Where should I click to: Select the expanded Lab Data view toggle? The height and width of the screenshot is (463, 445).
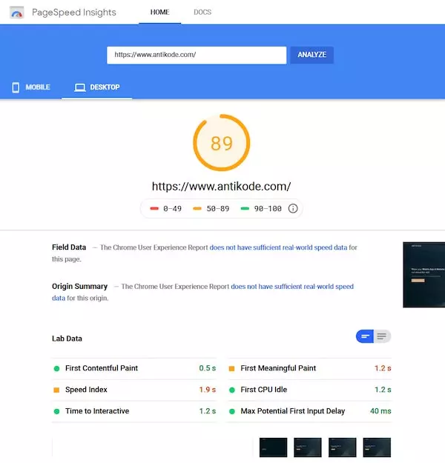pyautogui.click(x=382, y=336)
